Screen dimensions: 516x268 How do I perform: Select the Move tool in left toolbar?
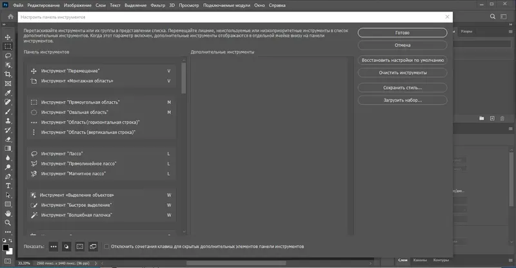(8, 37)
